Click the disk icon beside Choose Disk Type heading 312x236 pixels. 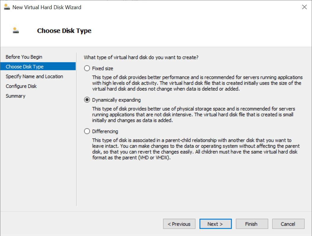click(16, 30)
